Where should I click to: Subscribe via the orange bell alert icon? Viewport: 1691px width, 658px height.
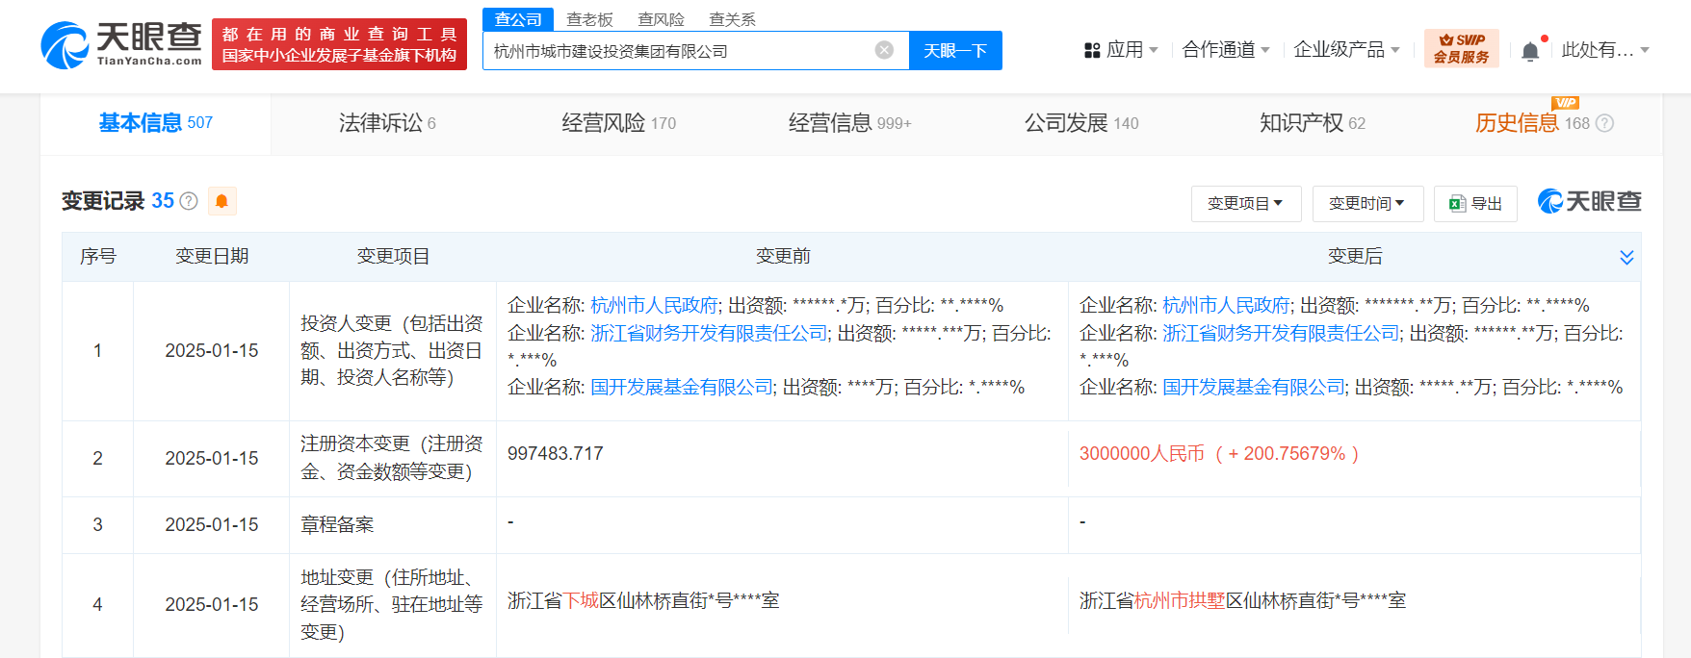(221, 201)
